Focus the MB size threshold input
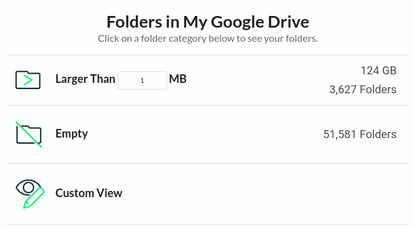The width and height of the screenshot is (414, 229). [x=143, y=80]
